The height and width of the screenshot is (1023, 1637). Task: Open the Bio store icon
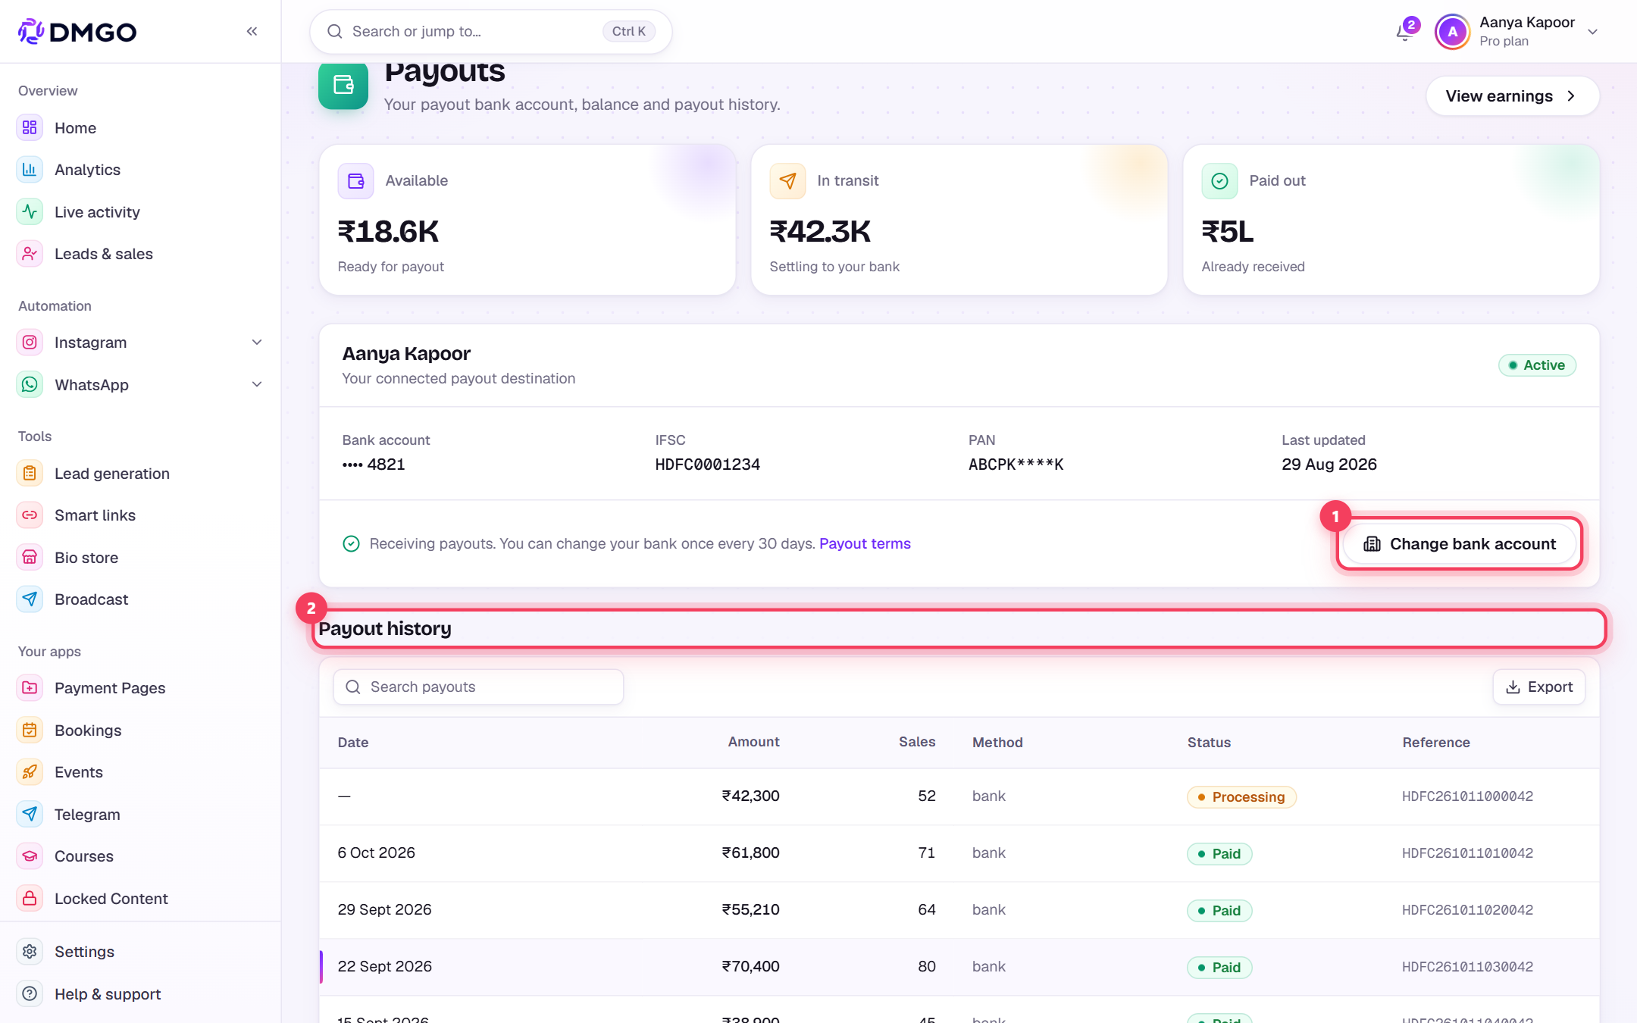coord(30,557)
